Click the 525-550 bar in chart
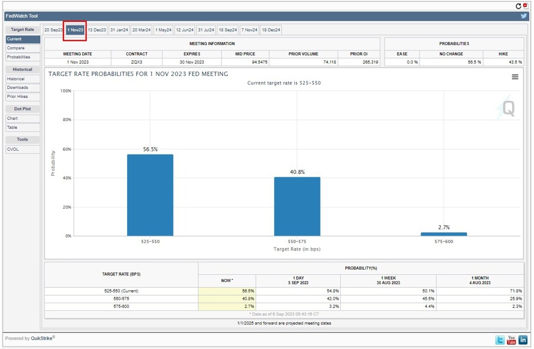This screenshot has width=534, height=349. pyautogui.click(x=150, y=195)
